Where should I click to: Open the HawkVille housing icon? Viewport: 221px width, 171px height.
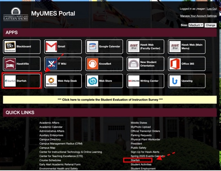10,64
